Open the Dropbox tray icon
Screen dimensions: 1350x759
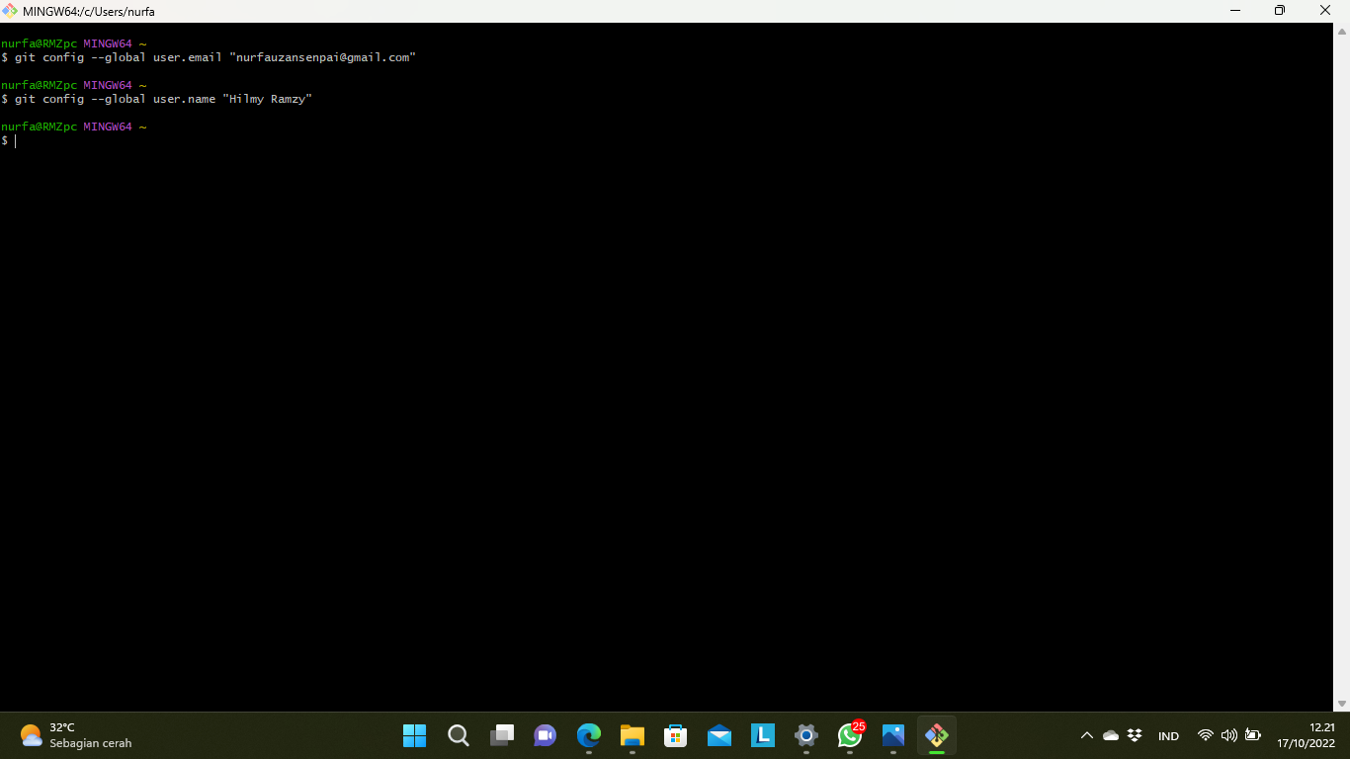point(1134,735)
